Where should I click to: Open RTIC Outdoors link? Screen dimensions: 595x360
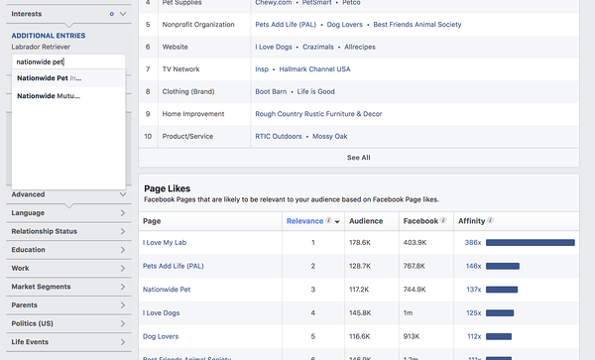[x=279, y=136]
